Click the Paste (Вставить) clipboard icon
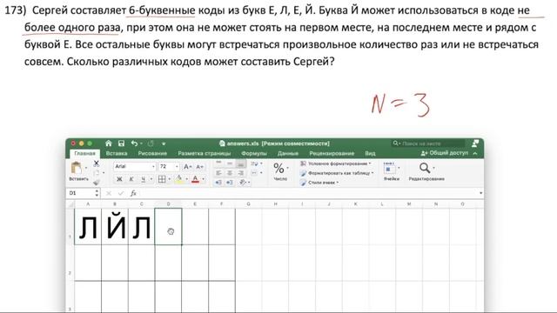Image resolution: width=557 pixels, height=313 pixels. pyautogui.click(x=77, y=168)
